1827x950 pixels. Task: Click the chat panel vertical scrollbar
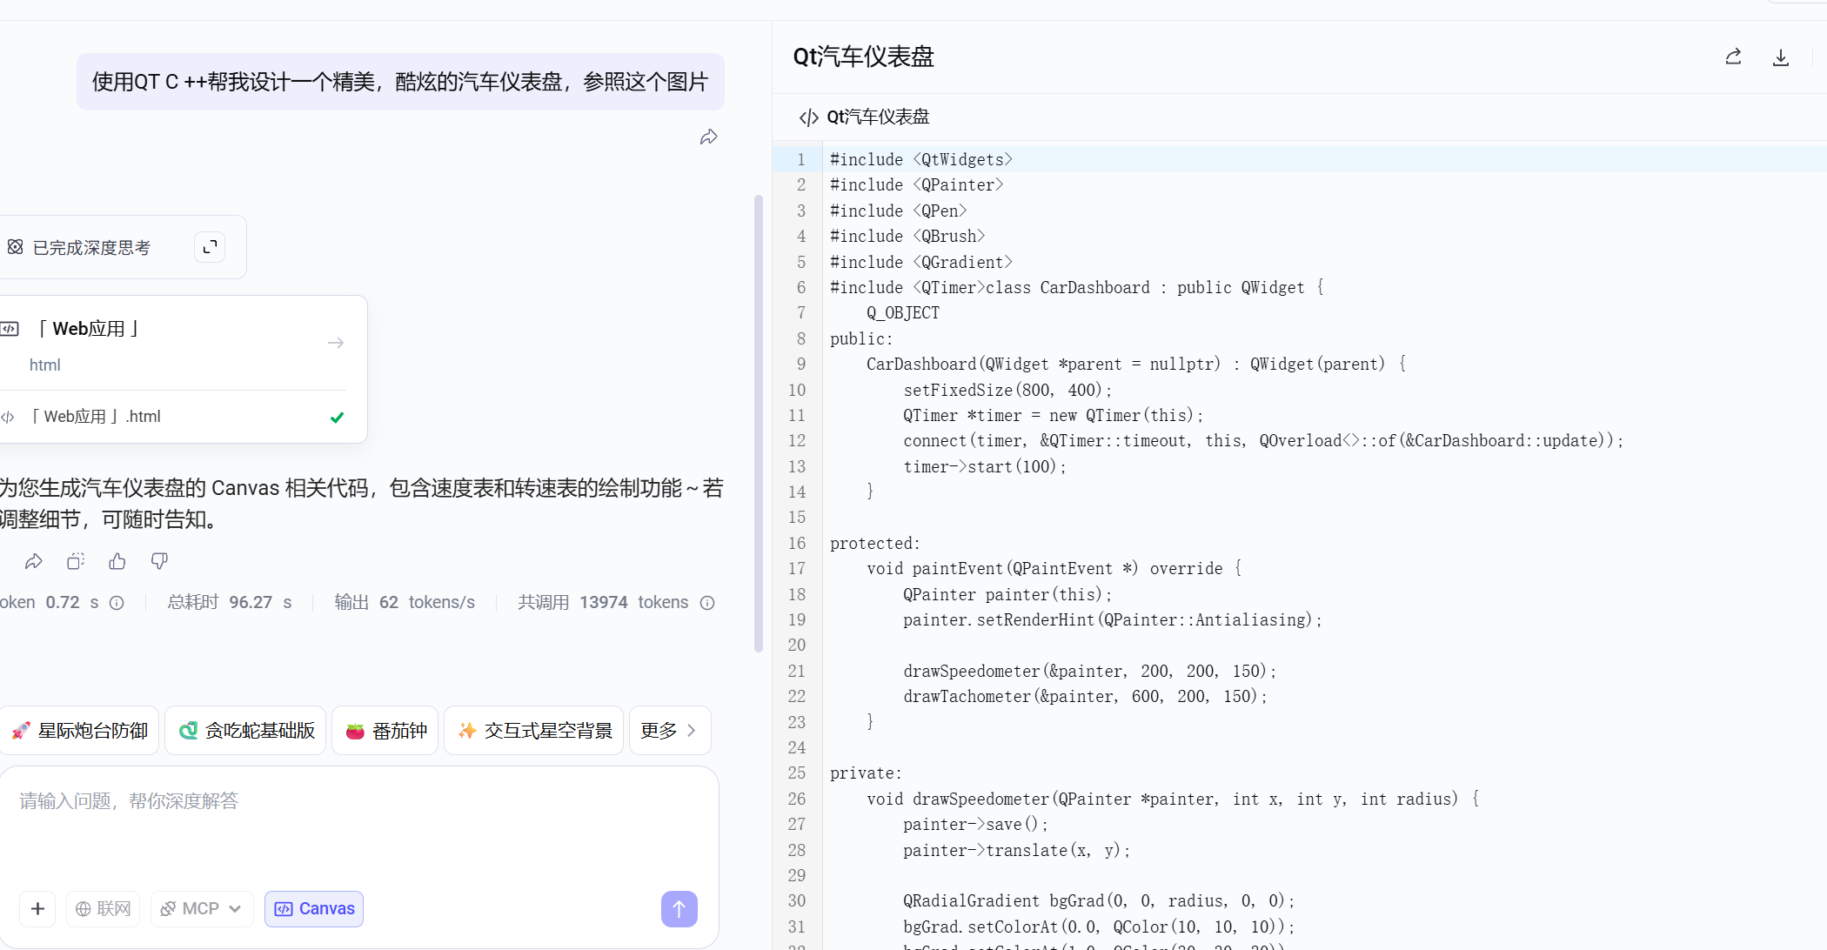coord(759,424)
